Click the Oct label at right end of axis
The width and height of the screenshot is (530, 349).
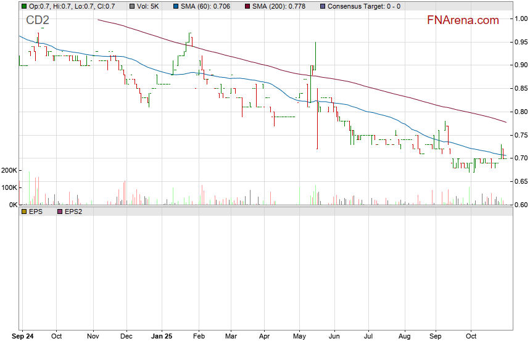471,337
